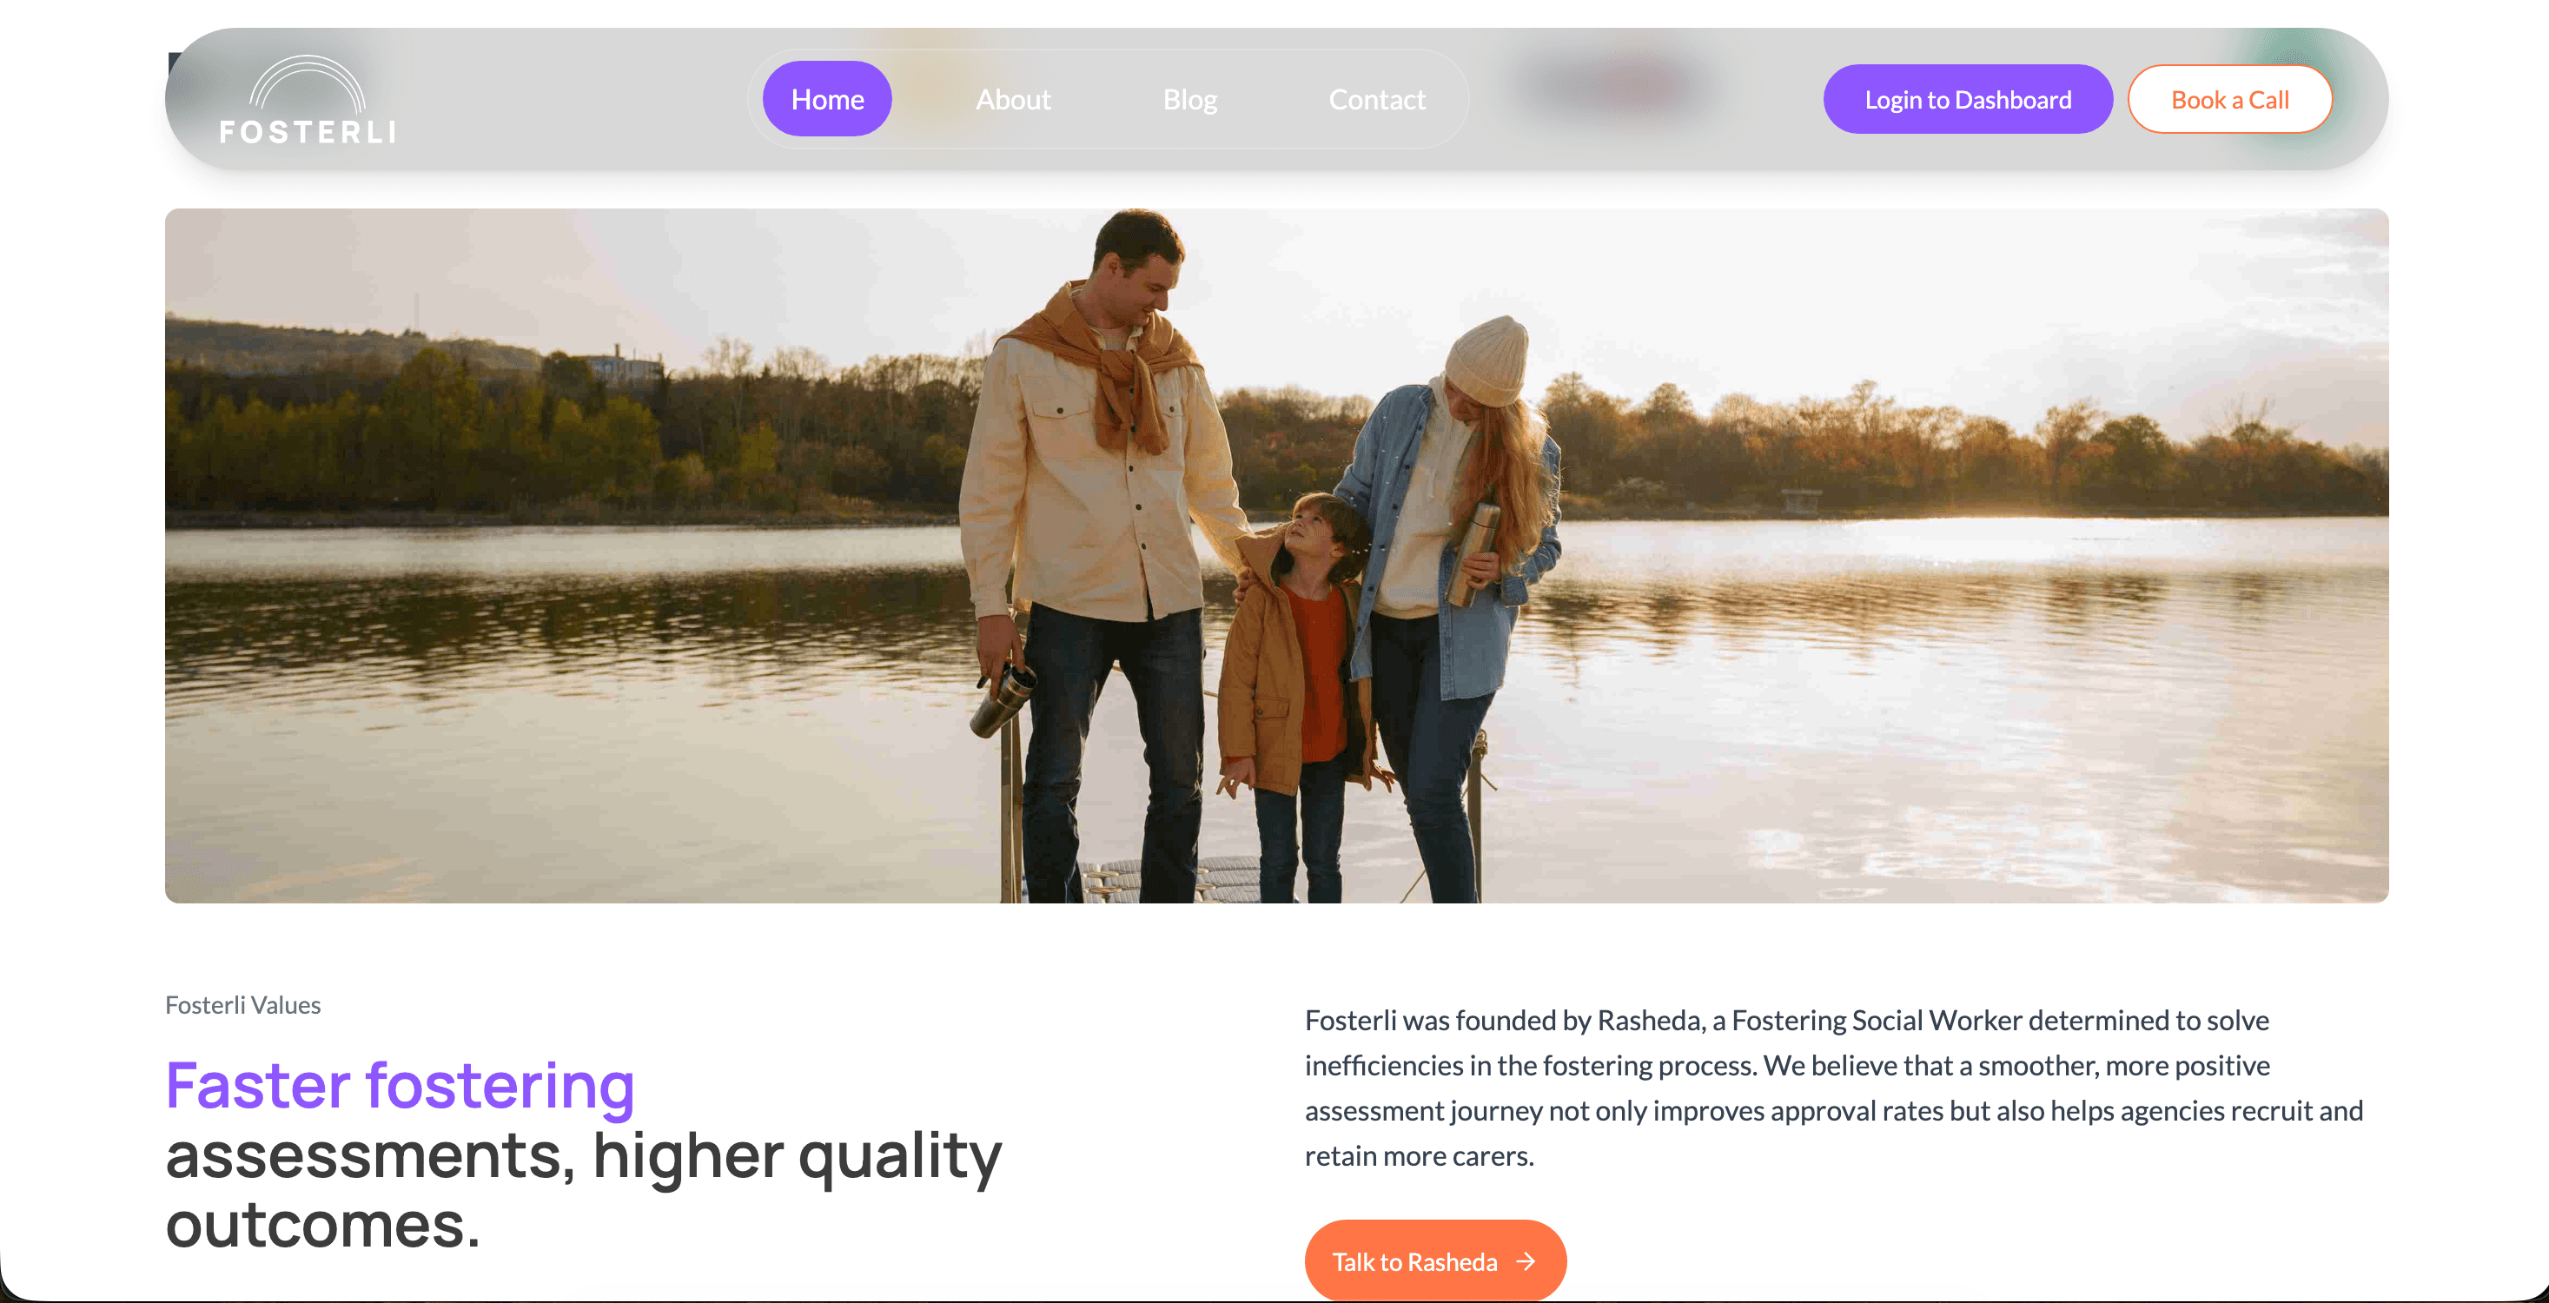The image size is (2549, 1303).
Task: Click the arrow icon in Talk to Rasheda
Action: point(1526,1261)
